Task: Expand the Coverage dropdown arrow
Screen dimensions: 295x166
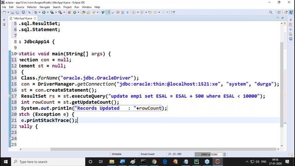Action: (56, 12)
